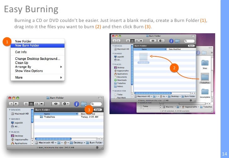Click Info icon in empty Burn Folder window
The height and width of the screenshot is (158, 229).
click(171, 41)
